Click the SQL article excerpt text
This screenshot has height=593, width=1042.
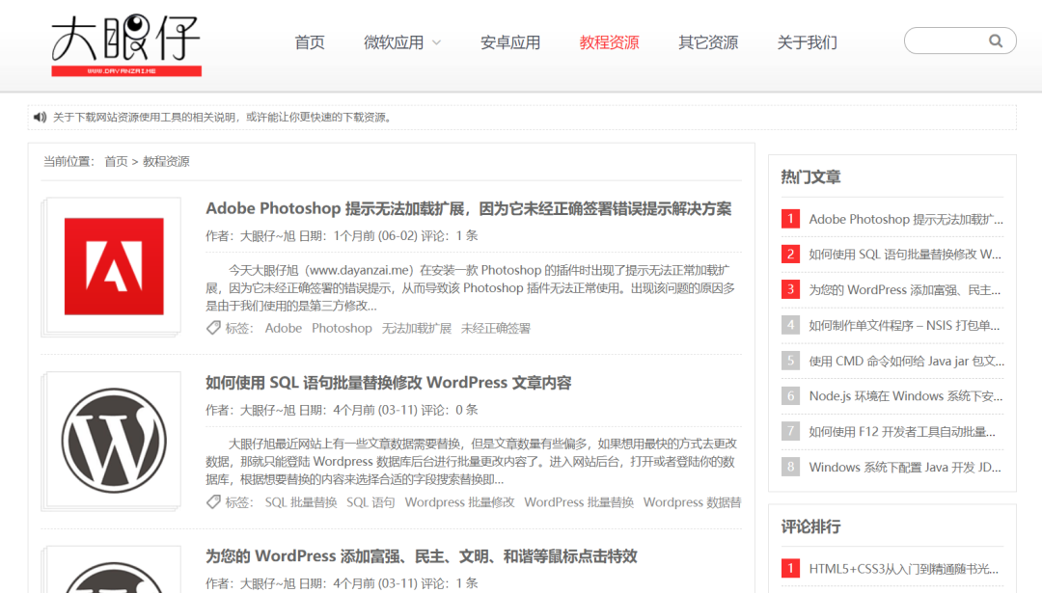471,462
